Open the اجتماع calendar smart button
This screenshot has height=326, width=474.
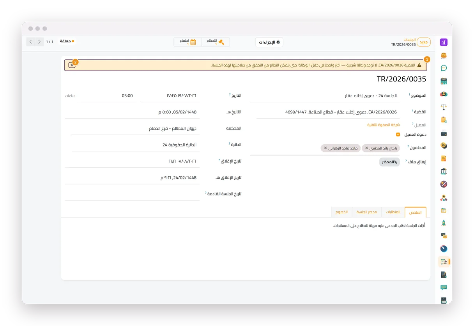pos(188,42)
